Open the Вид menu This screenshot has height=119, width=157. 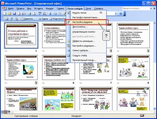point(29,9)
